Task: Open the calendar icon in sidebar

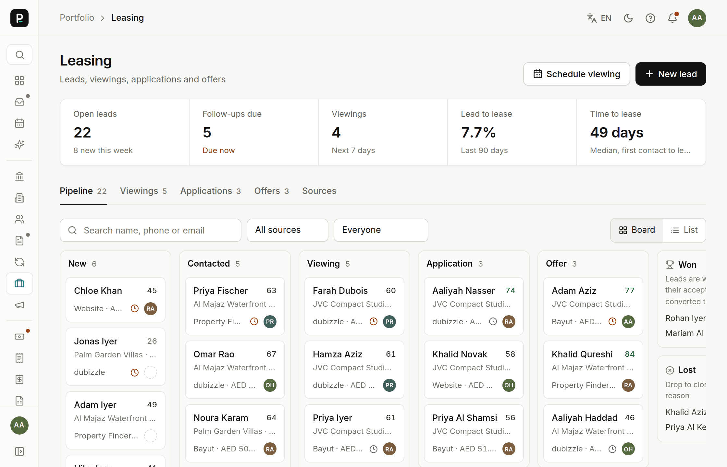Action: click(x=19, y=123)
